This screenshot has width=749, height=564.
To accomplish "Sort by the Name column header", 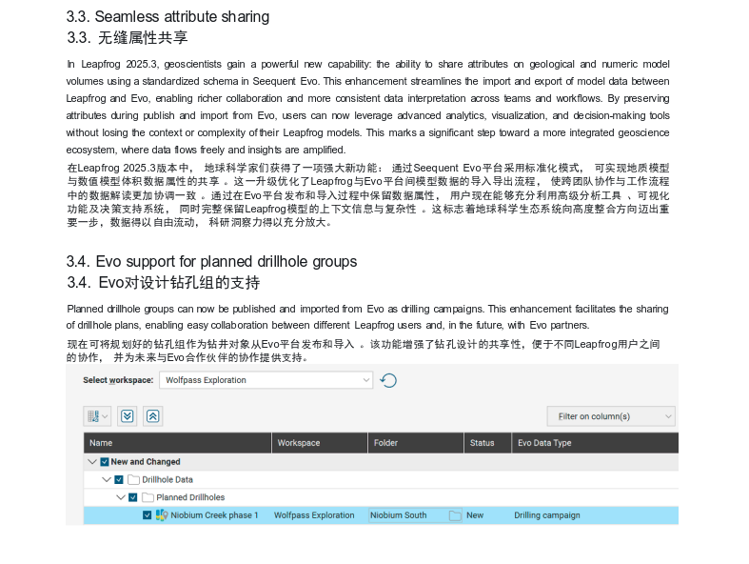I will tap(101, 443).
